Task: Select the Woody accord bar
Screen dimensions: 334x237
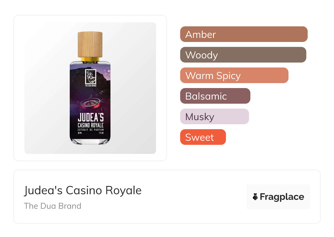Action: [x=243, y=55]
